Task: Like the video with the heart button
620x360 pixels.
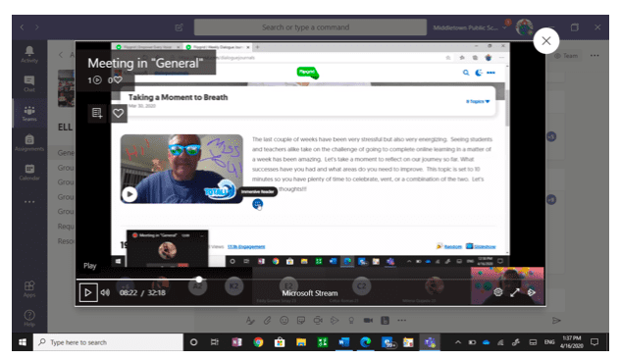Action: tap(118, 114)
